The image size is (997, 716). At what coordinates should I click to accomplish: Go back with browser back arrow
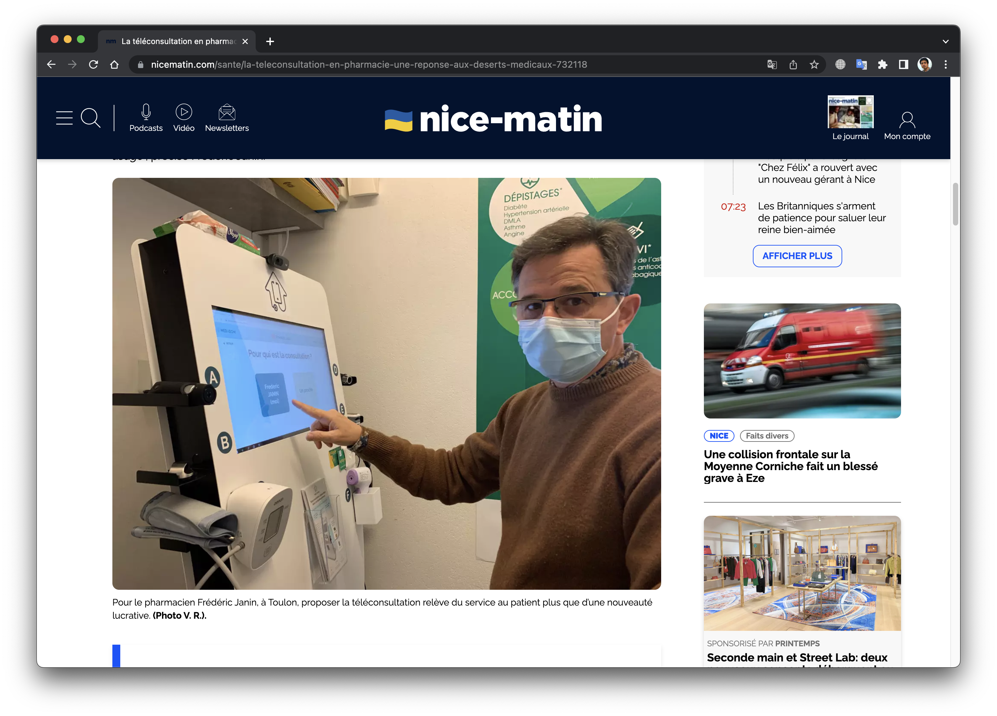click(x=52, y=65)
